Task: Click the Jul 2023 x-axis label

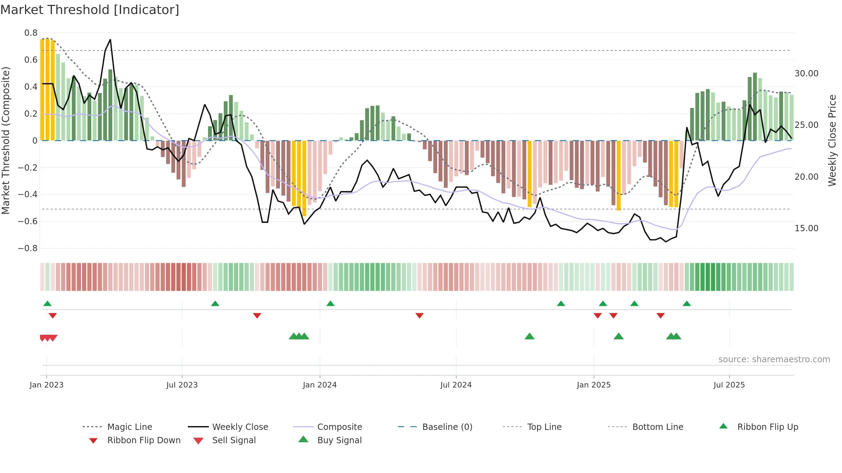Action: [182, 385]
